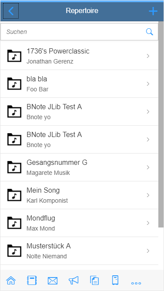The width and height of the screenshot is (164, 291).
Task: Add a new repertoire entry with plus
Action: point(153,11)
